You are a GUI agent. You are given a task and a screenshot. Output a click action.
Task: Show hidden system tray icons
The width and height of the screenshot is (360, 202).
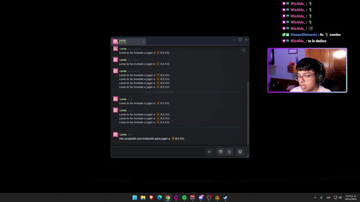[315, 198]
